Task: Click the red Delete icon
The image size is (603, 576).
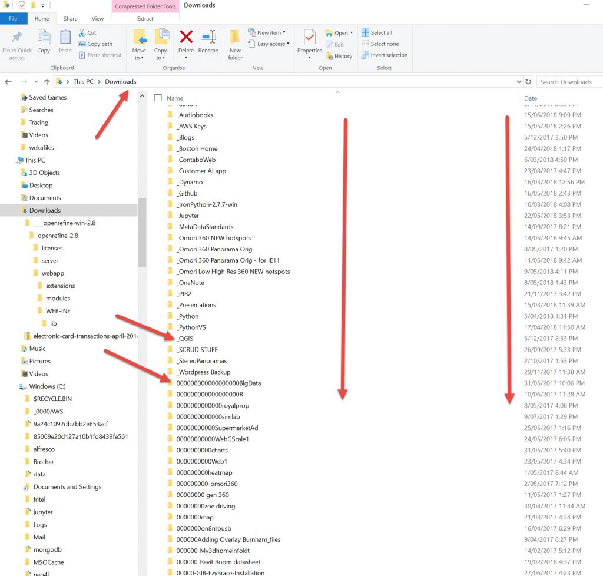Action: 186,39
